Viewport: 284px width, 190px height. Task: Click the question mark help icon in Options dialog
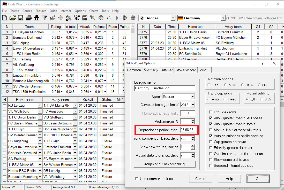click(263, 63)
